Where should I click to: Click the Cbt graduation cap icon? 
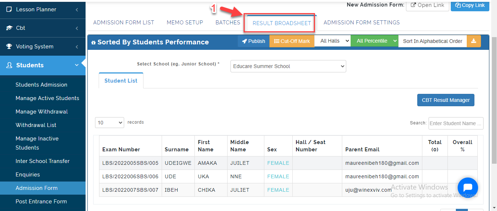coord(9,28)
